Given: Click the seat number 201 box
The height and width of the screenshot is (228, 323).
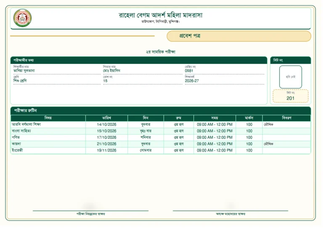Looking at the screenshot, I should pyautogui.click(x=291, y=96).
